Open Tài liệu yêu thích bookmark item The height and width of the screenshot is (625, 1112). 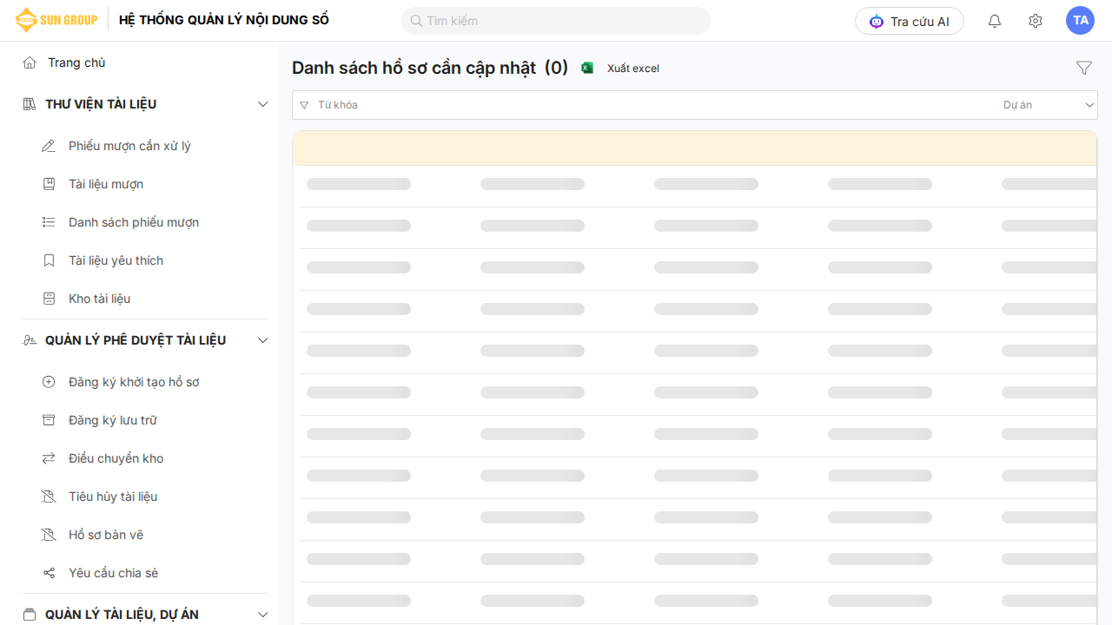coord(116,260)
